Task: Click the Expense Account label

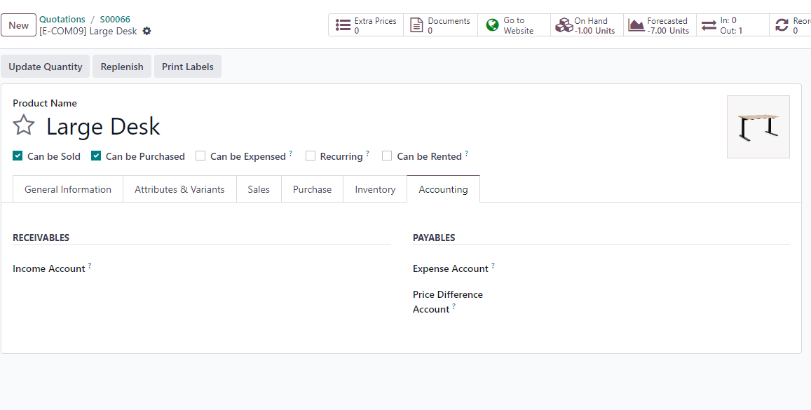Action: pos(451,269)
